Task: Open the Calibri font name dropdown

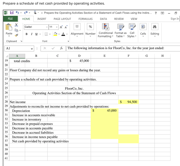Action: coord(47,27)
